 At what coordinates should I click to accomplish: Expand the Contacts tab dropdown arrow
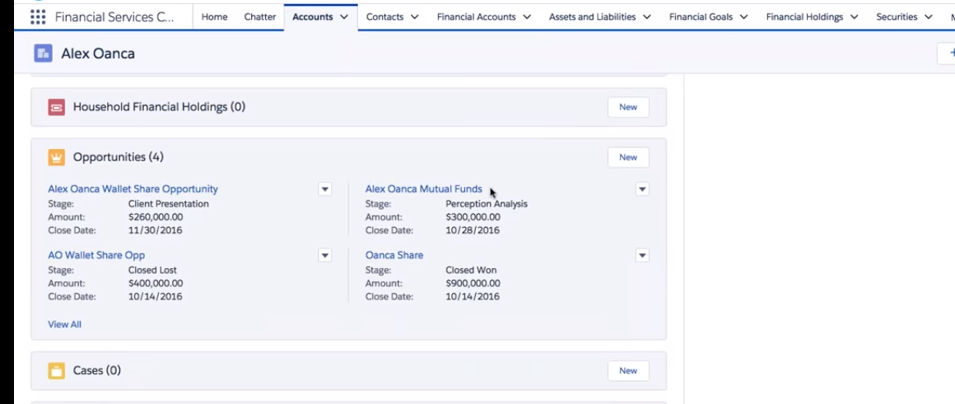(x=415, y=17)
